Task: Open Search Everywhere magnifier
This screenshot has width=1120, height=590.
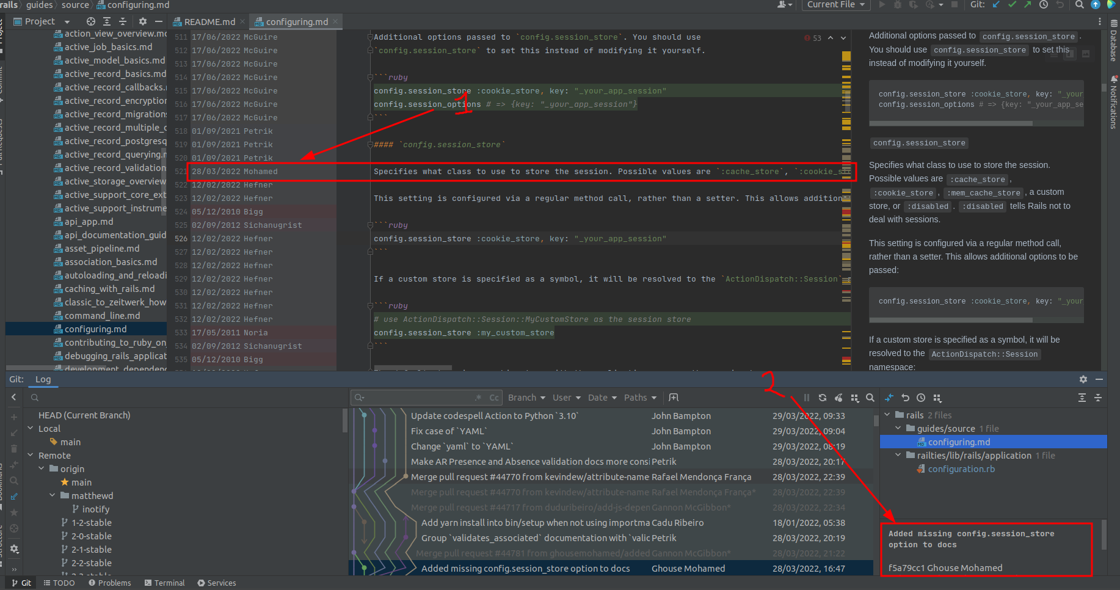Action: pos(1080,4)
